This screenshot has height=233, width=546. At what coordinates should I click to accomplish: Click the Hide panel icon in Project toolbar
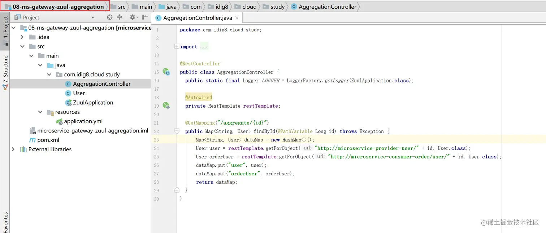pyautogui.click(x=145, y=17)
